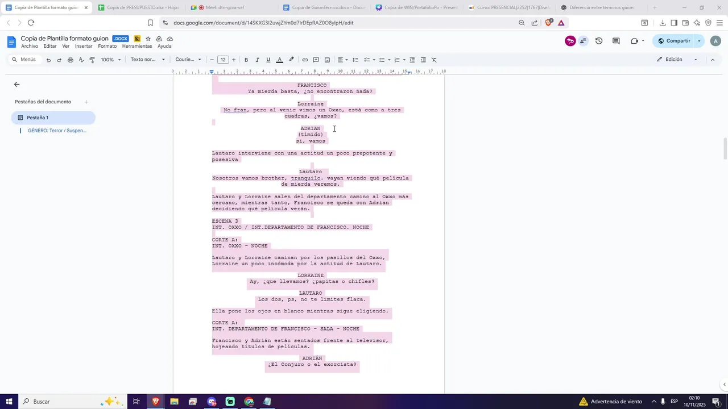Toggle the browser sidebar panel
Screen dimensions: 728x409
point(674,23)
